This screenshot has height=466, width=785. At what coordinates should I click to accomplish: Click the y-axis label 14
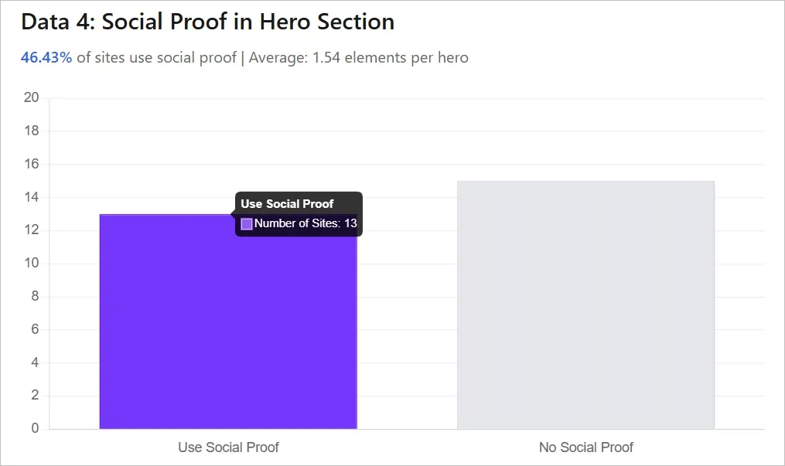click(x=32, y=197)
